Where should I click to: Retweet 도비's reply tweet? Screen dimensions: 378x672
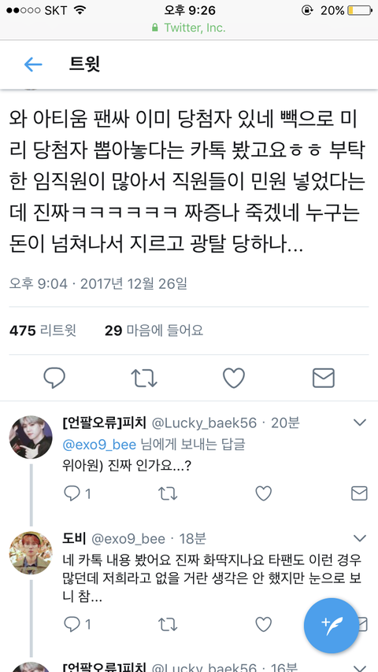[168, 625]
